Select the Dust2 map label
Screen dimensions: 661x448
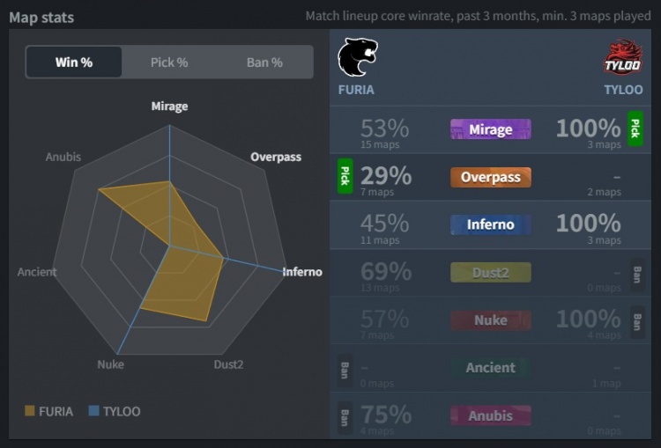tap(490, 273)
